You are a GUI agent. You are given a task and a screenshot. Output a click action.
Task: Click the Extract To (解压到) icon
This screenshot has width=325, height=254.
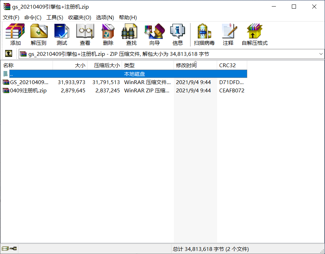click(x=39, y=31)
